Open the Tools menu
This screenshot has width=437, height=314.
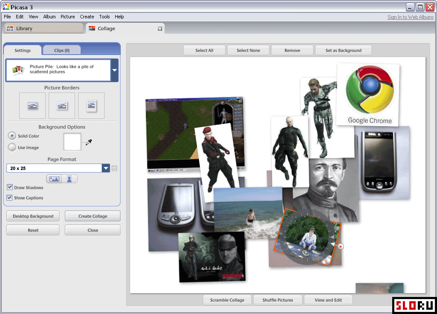coord(105,17)
